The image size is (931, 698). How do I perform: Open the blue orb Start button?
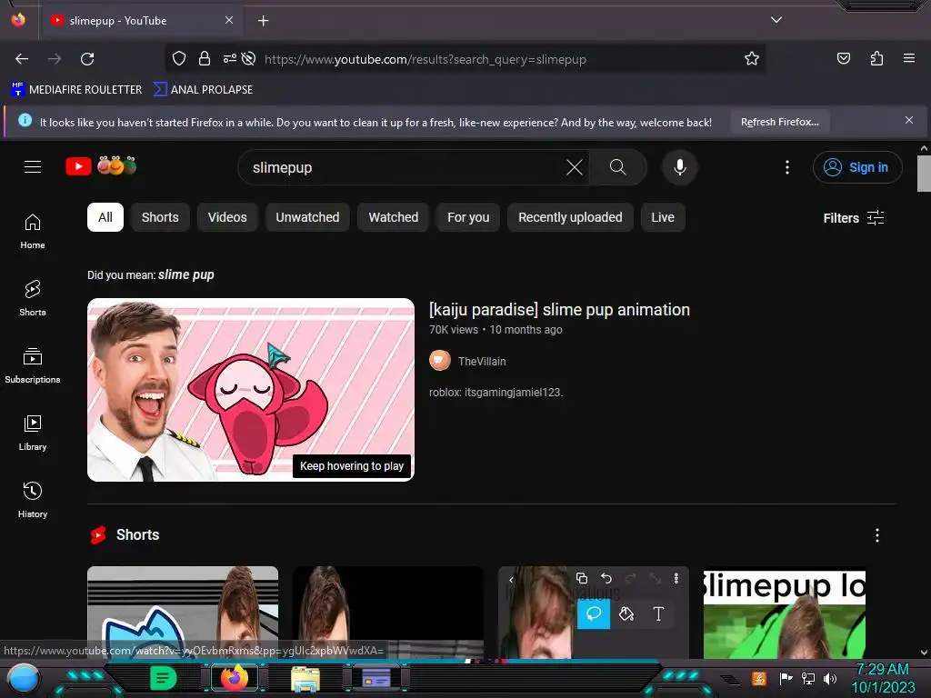click(23, 678)
